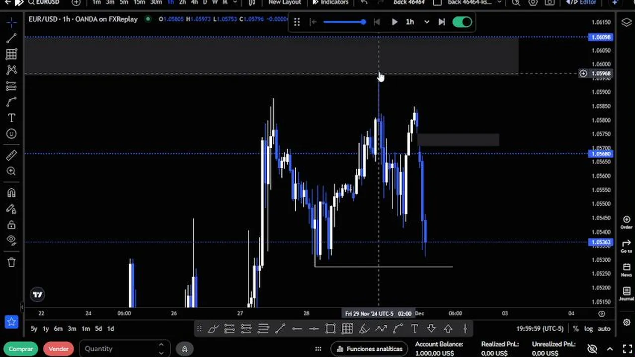This screenshot has width=635, height=357.
Task: Toggle auto scale
Action: 604,329
